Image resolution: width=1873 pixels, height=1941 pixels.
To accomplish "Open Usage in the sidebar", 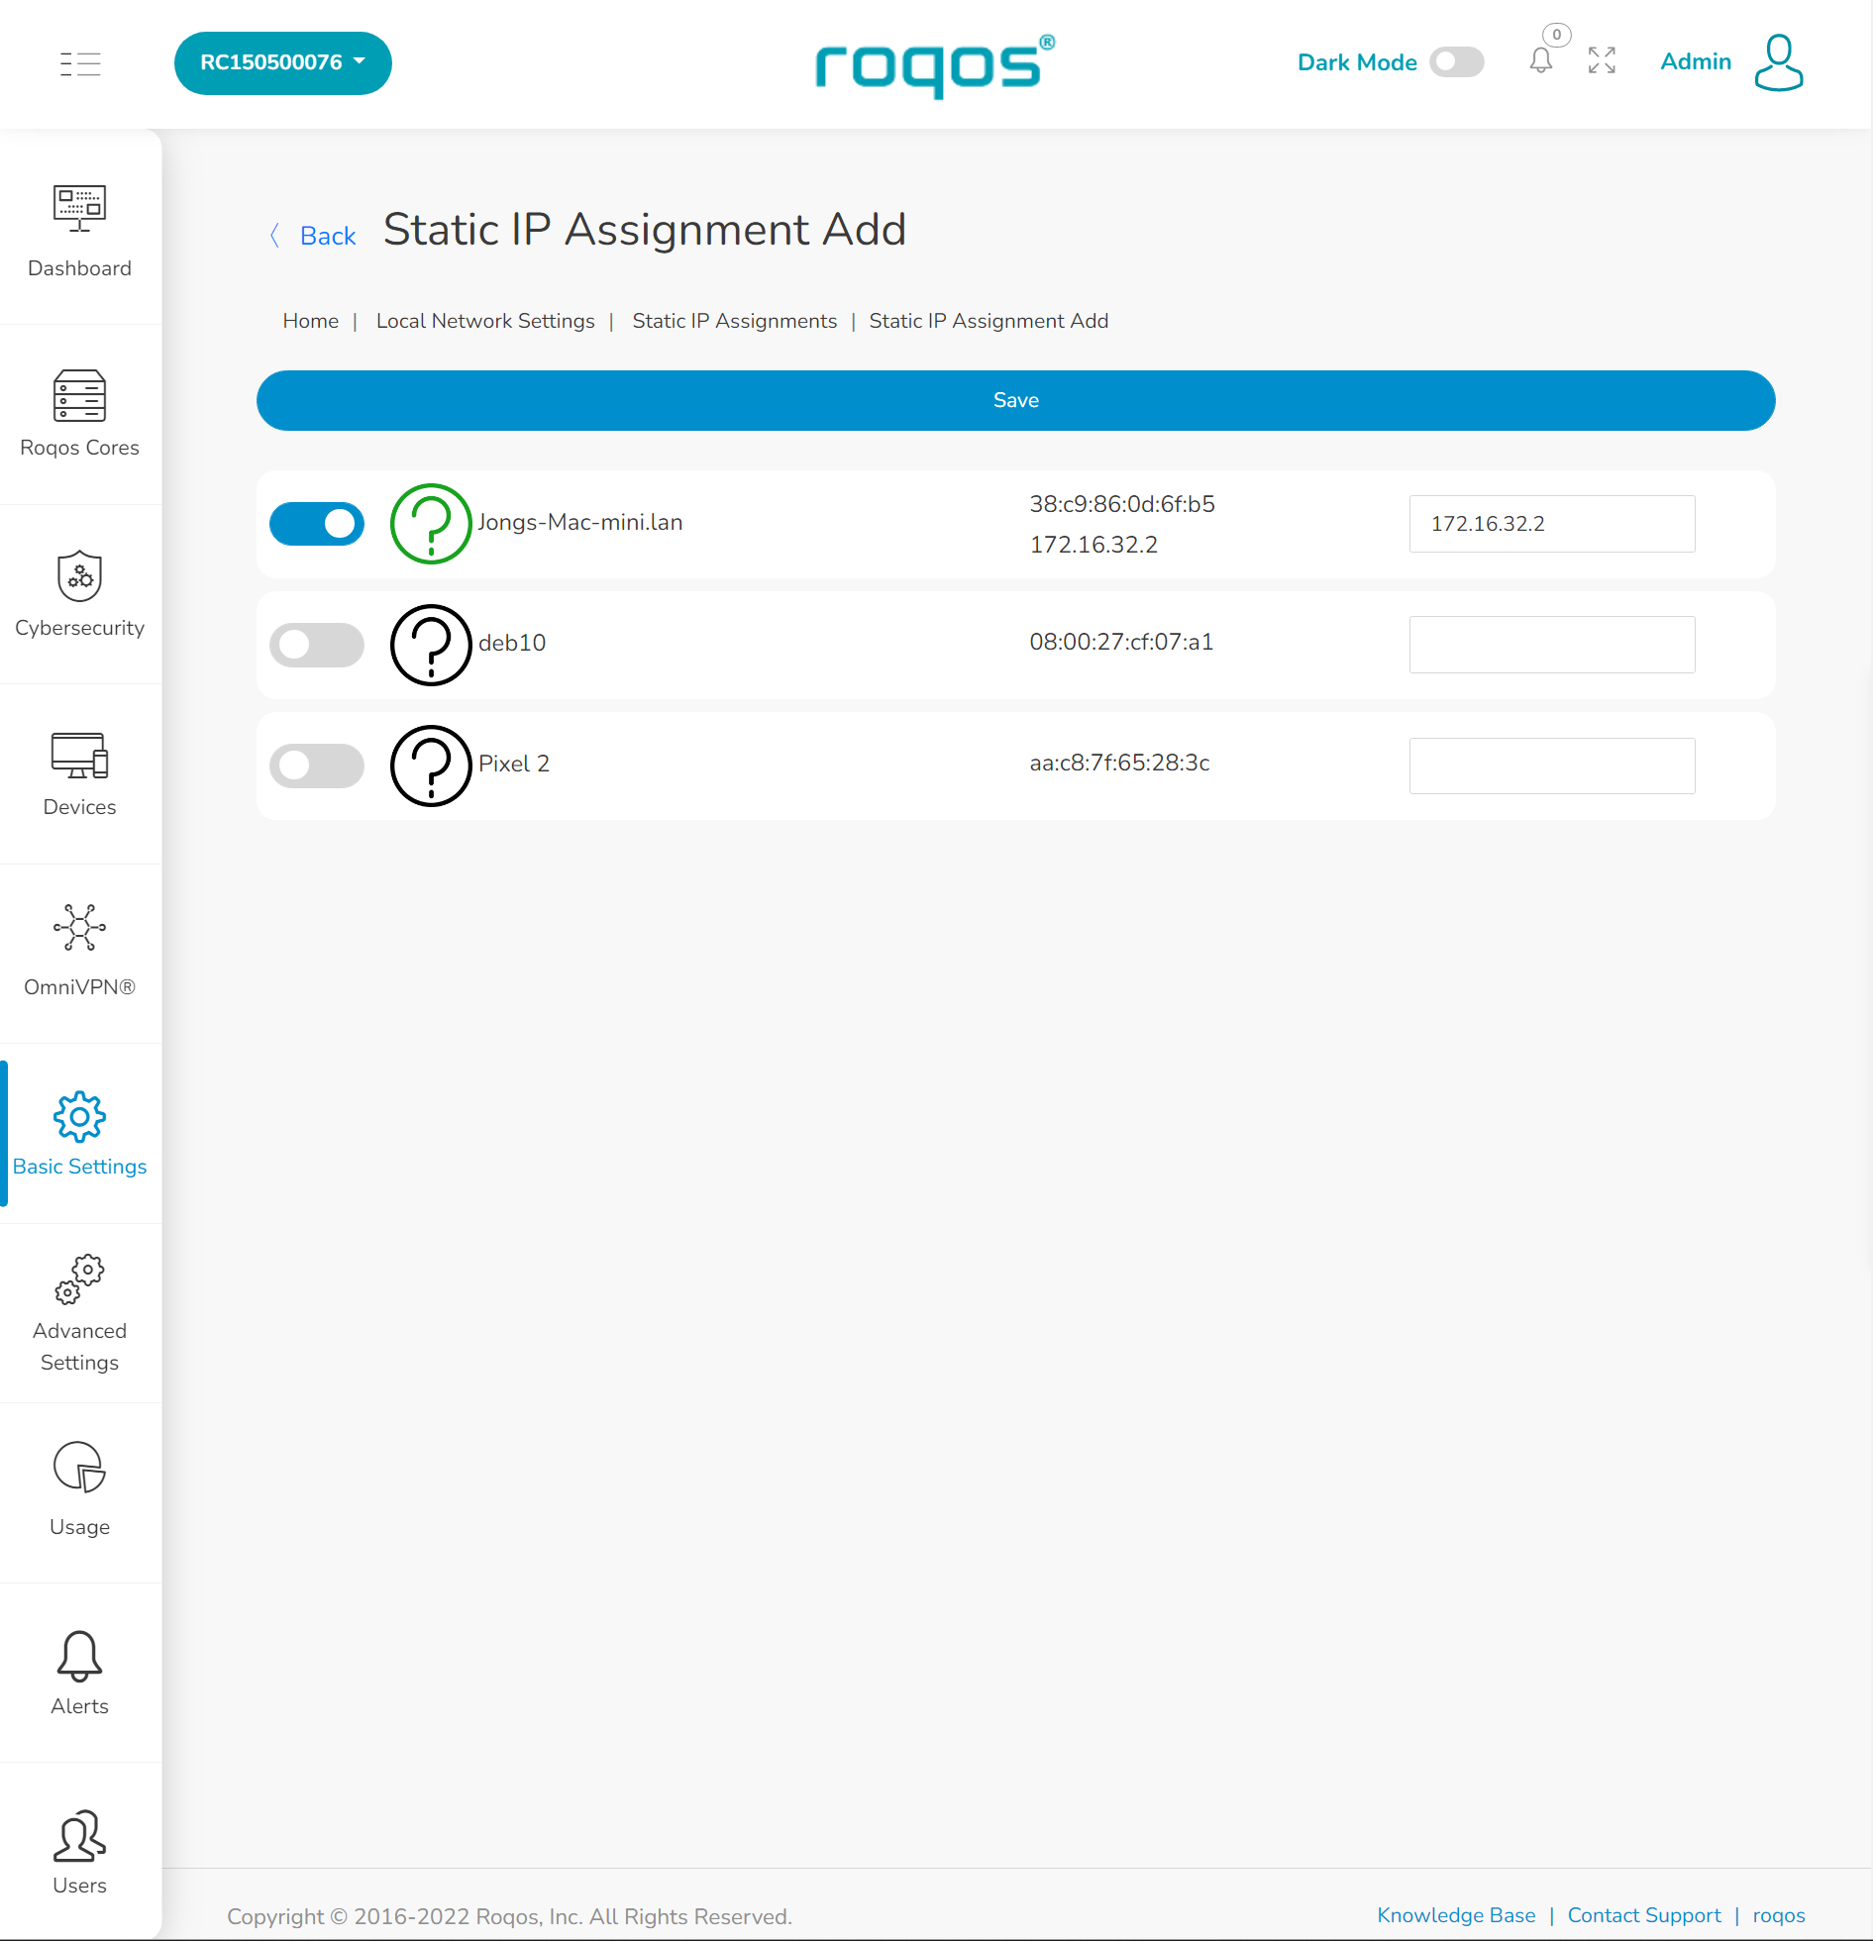I will (79, 1491).
